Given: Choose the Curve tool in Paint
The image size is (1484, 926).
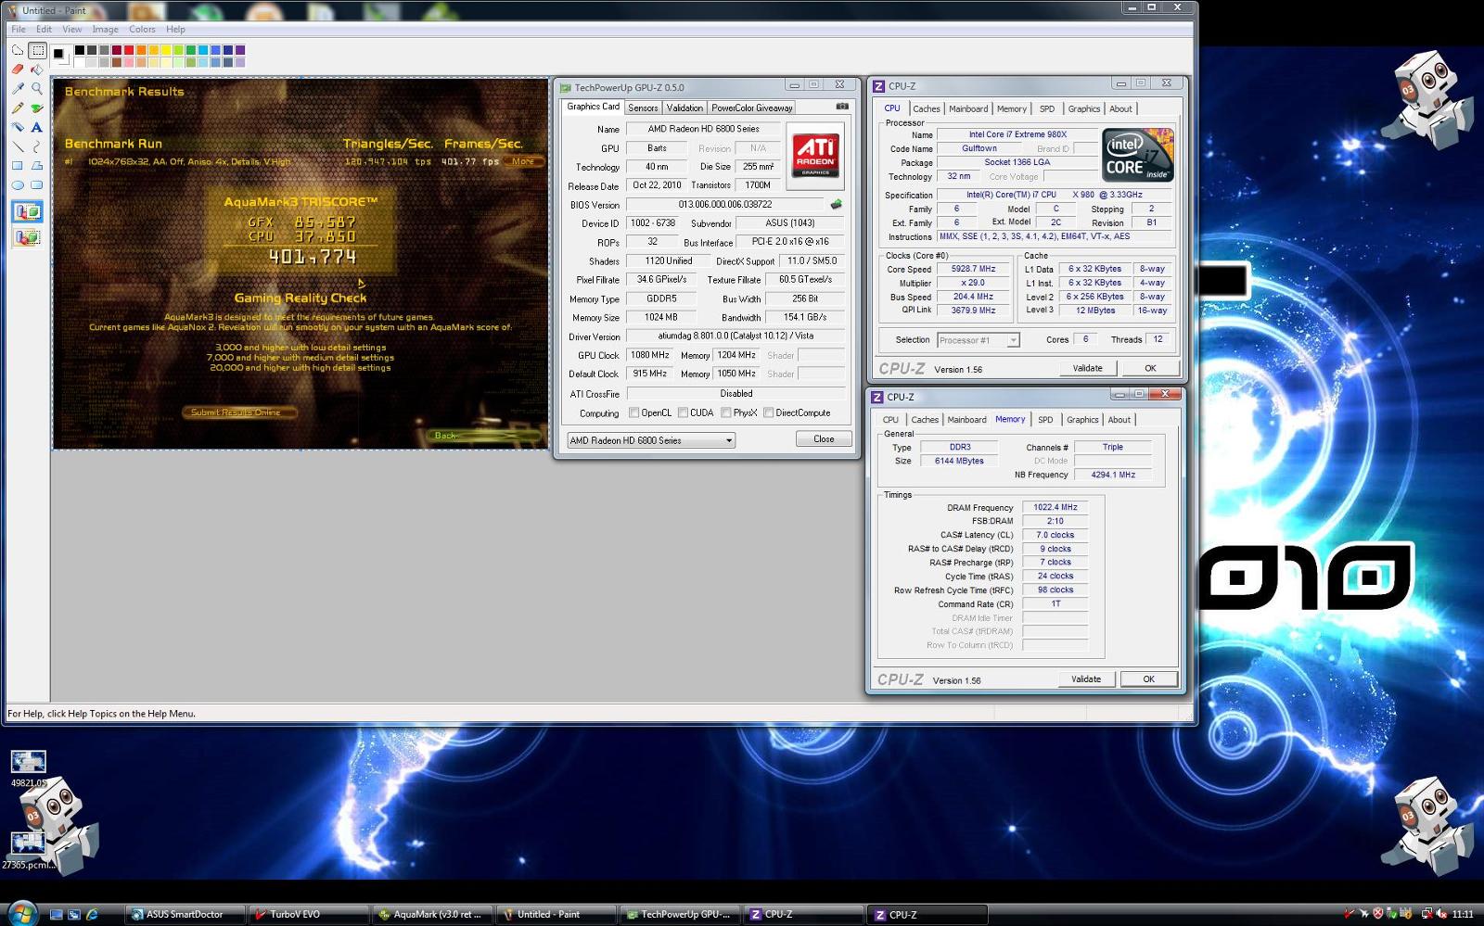Looking at the screenshot, I should point(37,146).
